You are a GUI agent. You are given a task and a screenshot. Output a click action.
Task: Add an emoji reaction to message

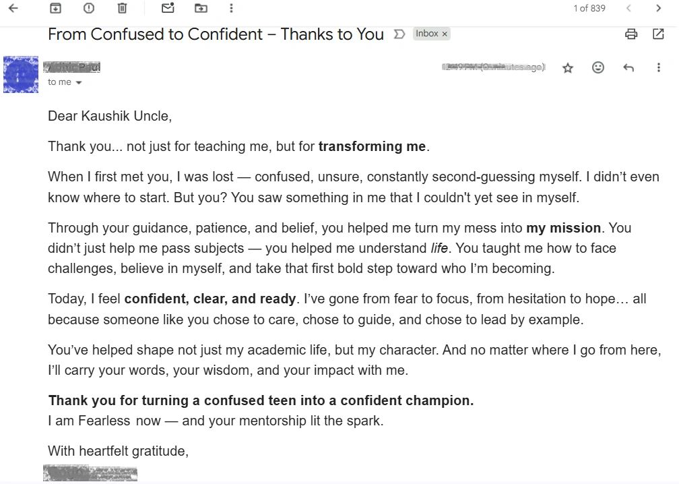click(598, 67)
